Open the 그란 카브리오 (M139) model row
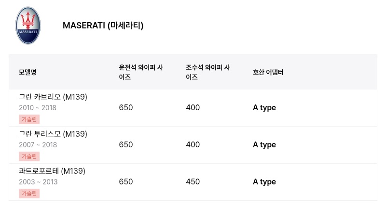 tap(193, 108)
